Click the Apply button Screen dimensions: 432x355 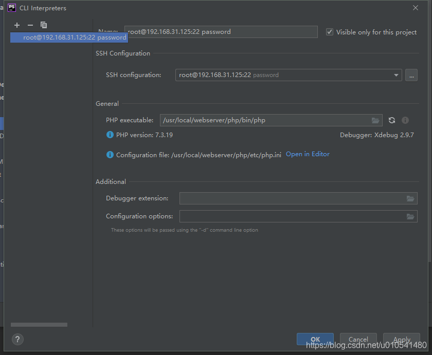(x=402, y=339)
